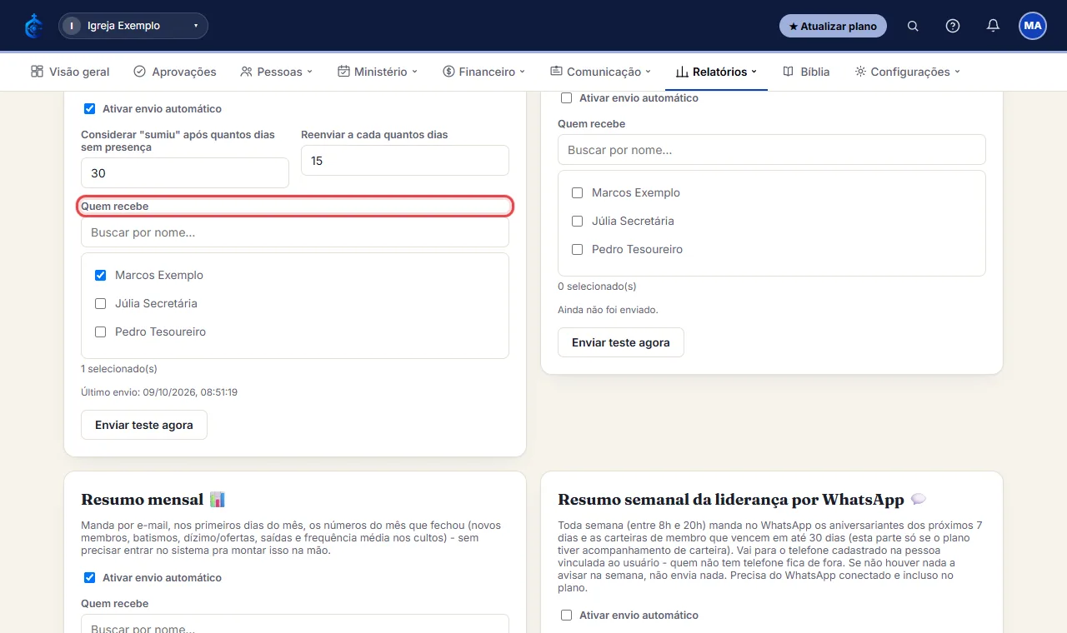The width and height of the screenshot is (1067, 633).
Task: Click the "Ainda não foi enviado." text
Action: (608, 310)
